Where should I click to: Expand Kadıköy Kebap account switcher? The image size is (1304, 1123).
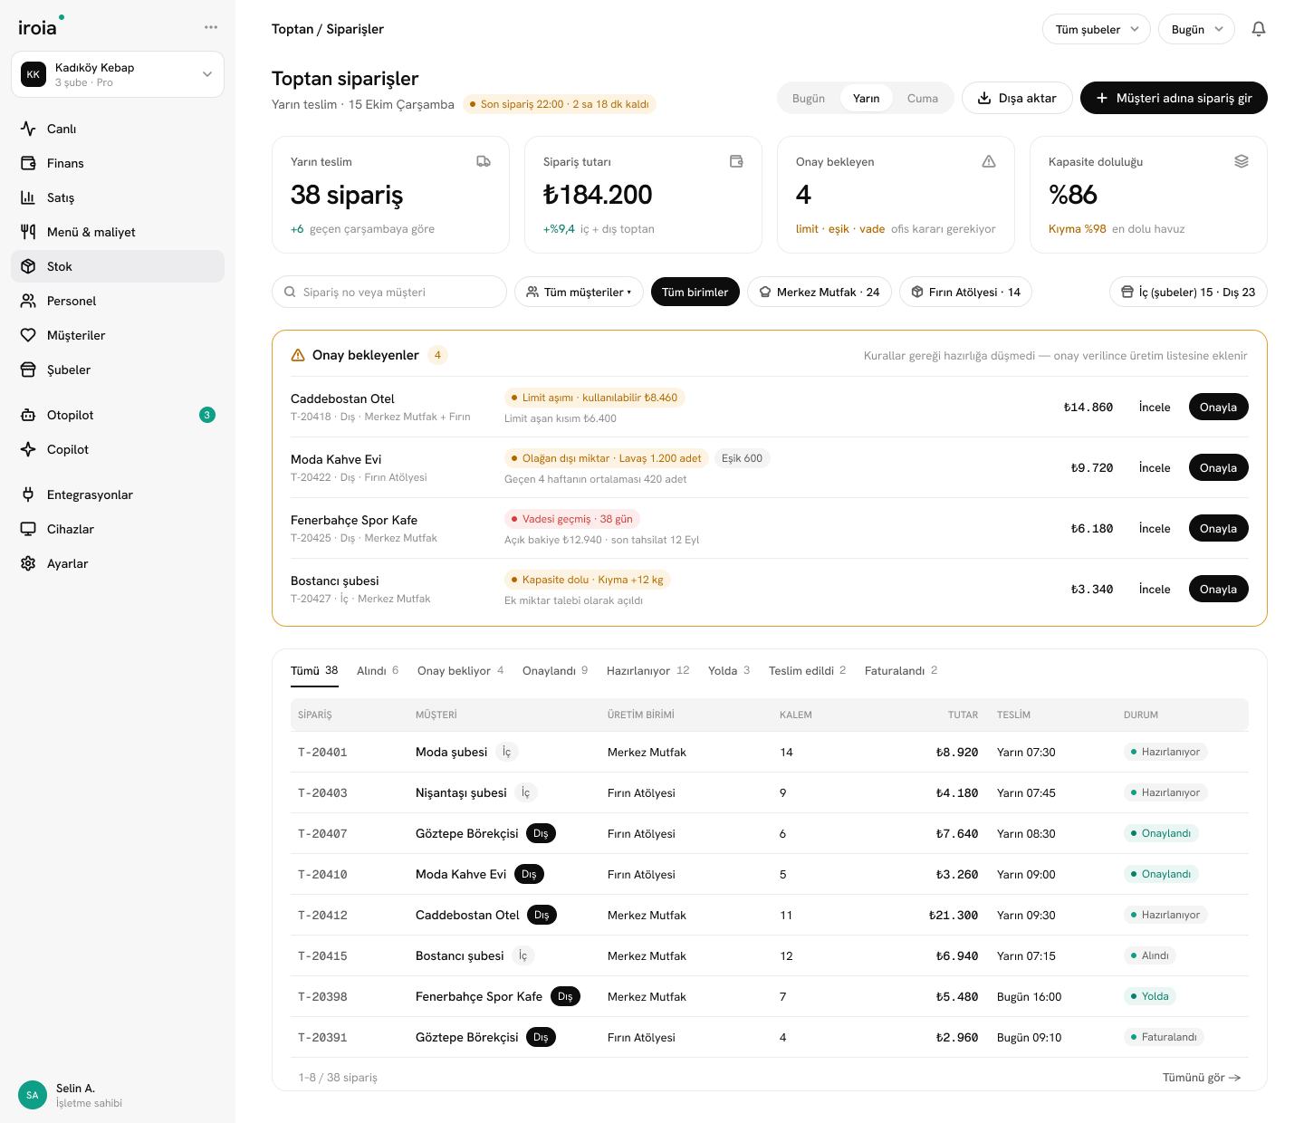click(x=118, y=74)
